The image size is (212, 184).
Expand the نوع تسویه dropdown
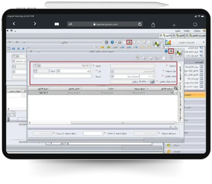(112, 71)
